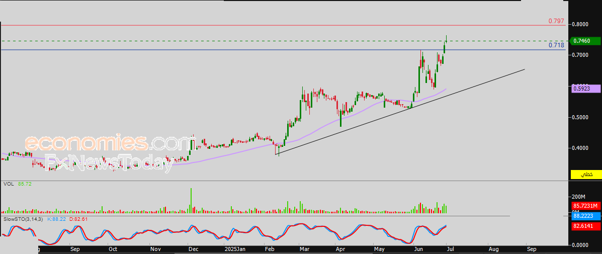Click the Feb label on time axis

270,248
